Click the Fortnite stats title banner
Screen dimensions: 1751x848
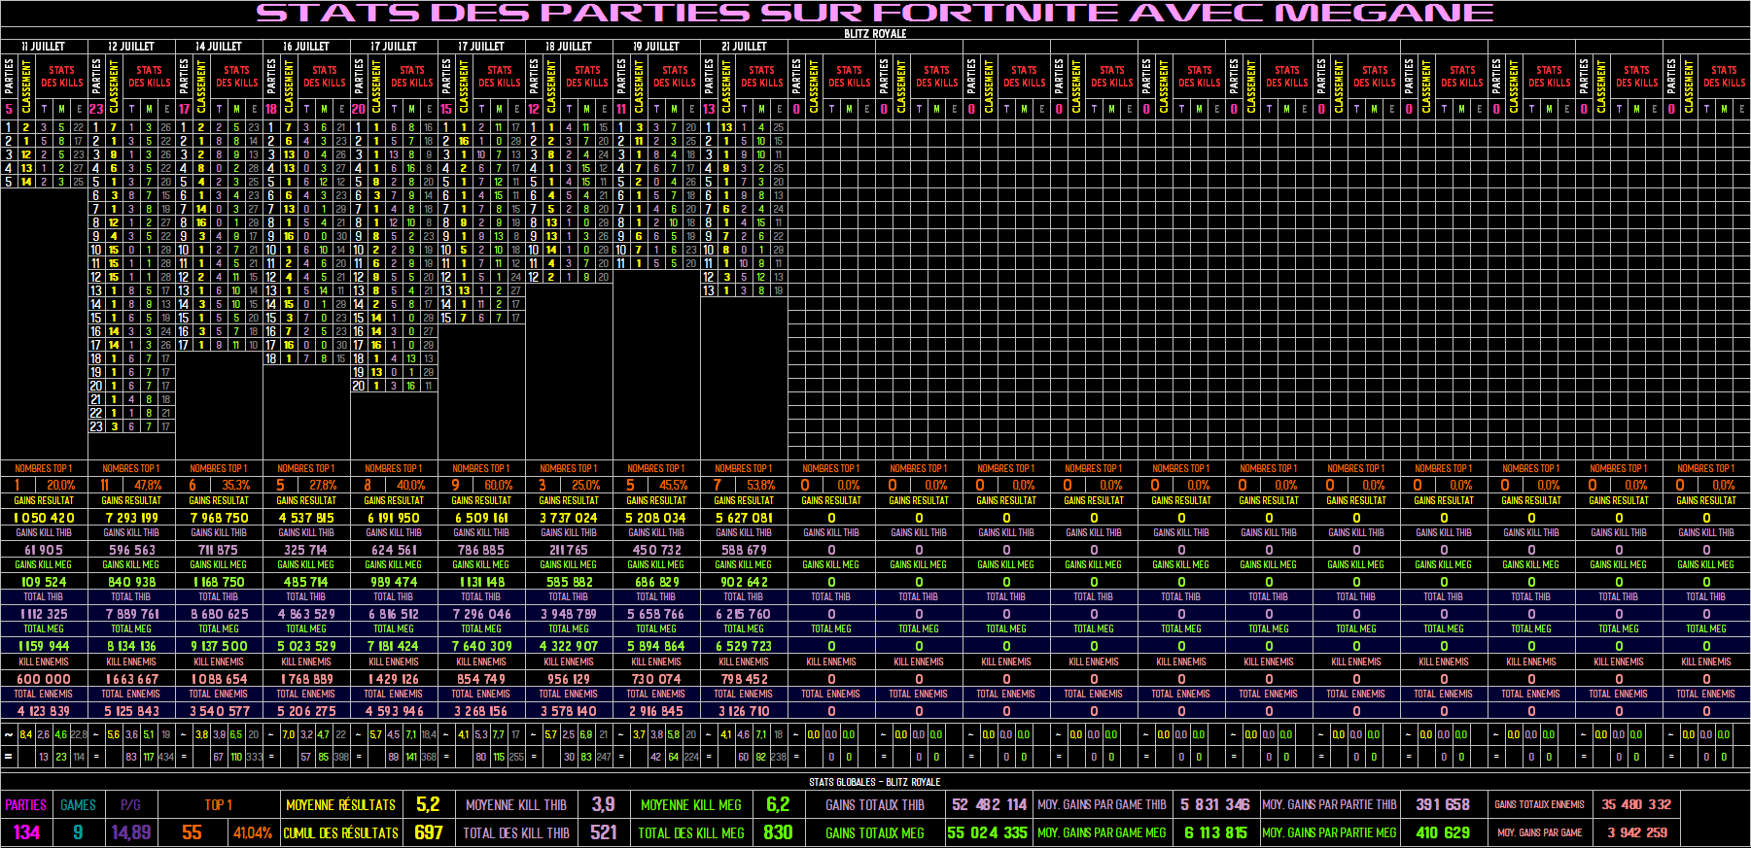pos(875,13)
